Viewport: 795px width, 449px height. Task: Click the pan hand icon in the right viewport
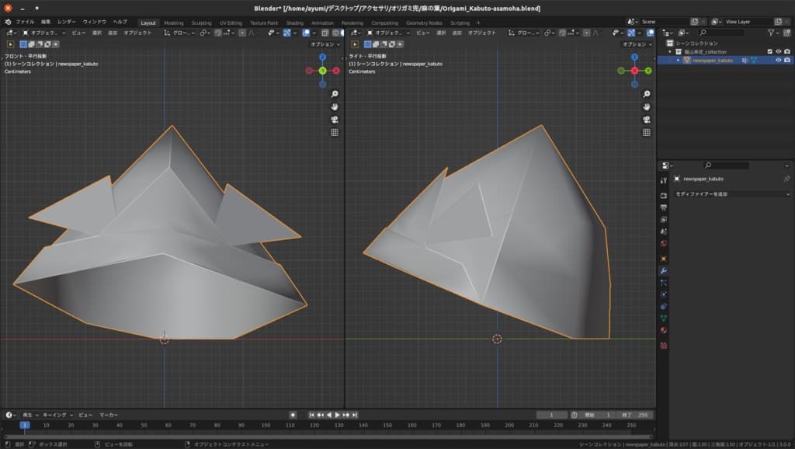(646, 106)
